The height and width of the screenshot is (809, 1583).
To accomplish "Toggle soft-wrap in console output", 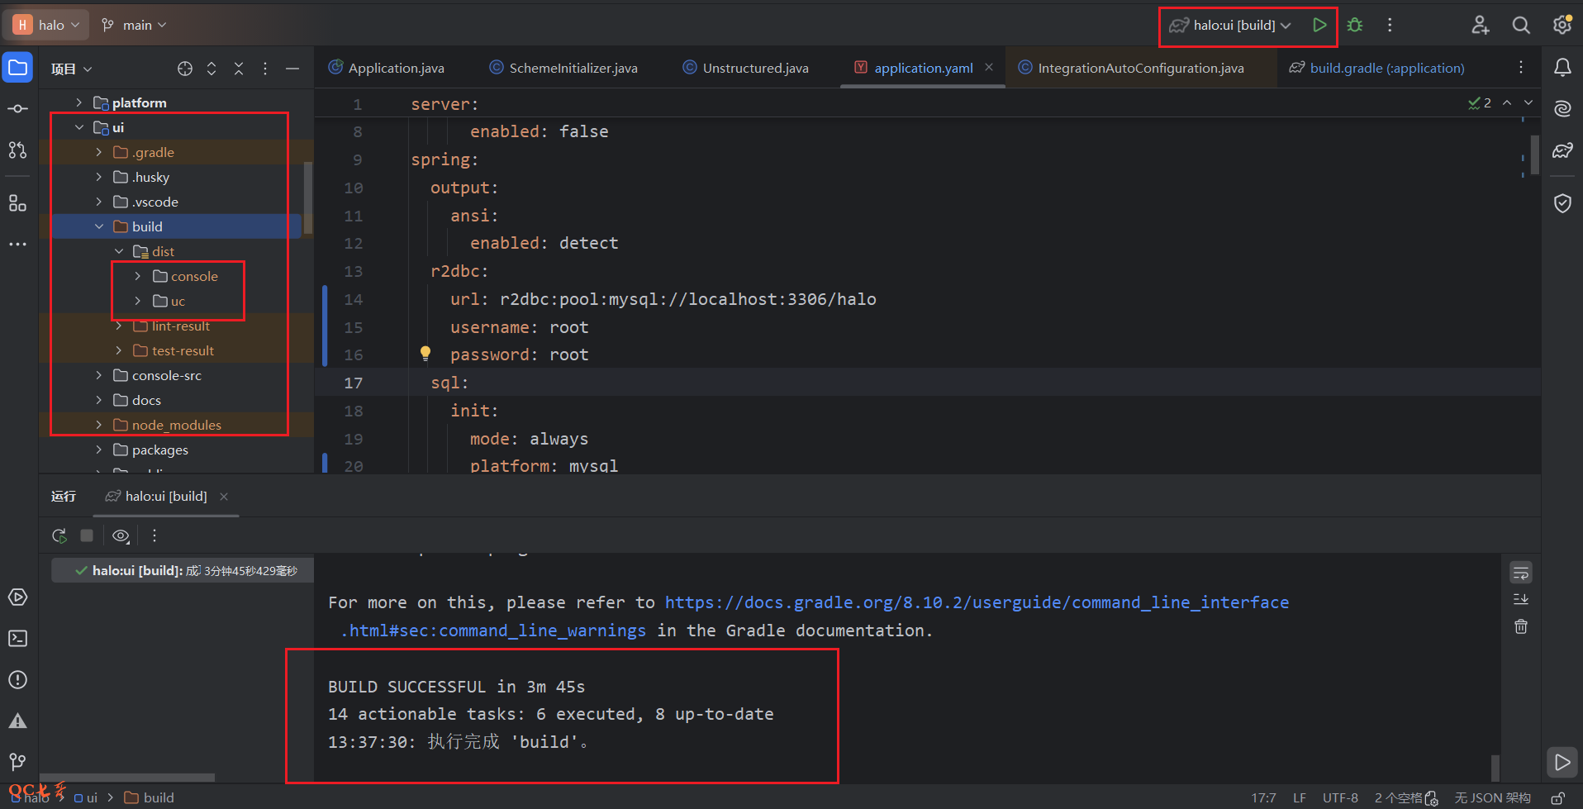I will [x=1520, y=572].
